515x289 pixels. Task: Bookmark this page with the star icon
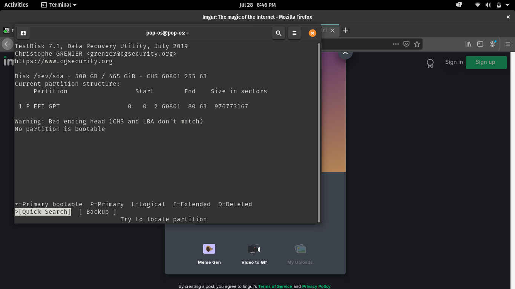[x=417, y=44]
